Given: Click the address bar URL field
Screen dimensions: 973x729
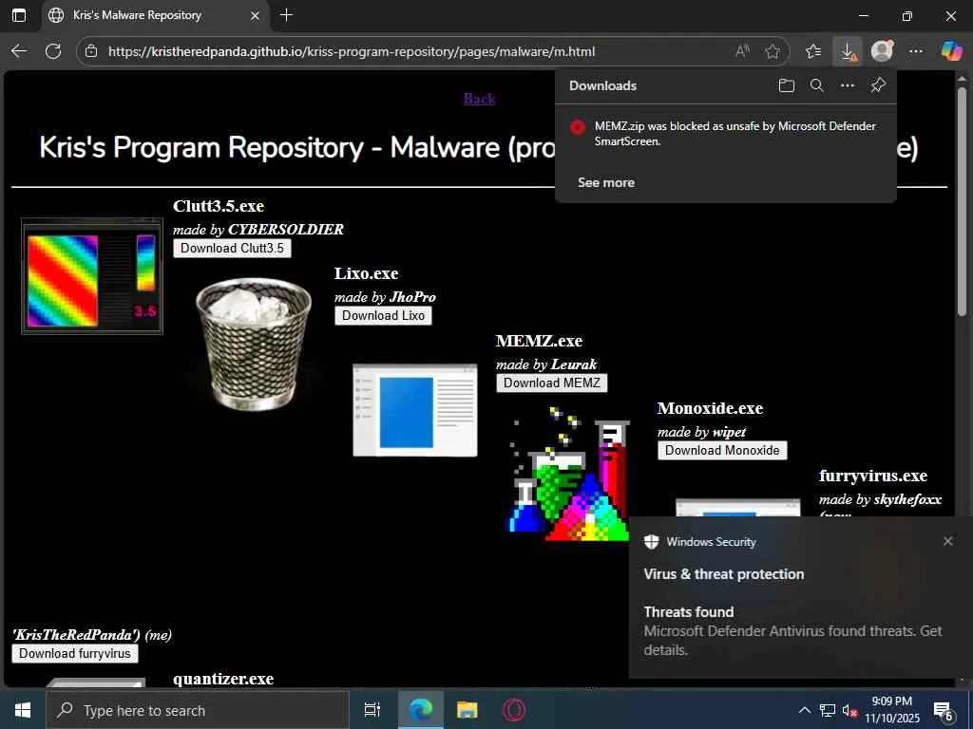Looking at the screenshot, I should coord(352,51).
